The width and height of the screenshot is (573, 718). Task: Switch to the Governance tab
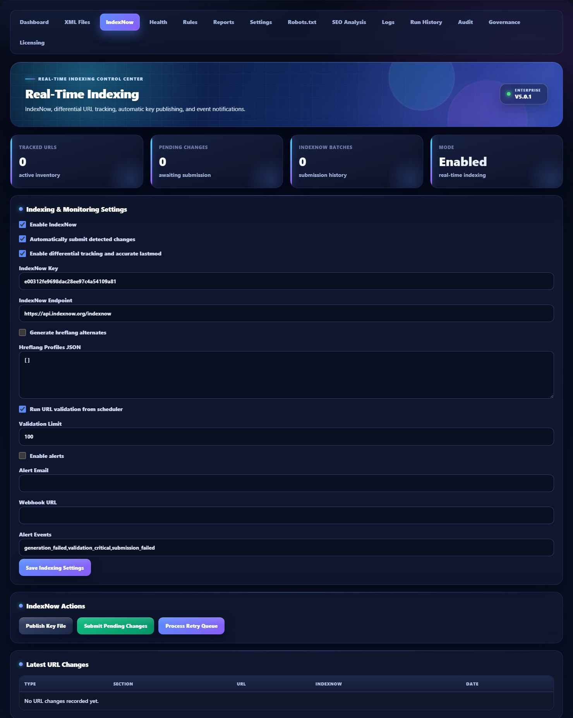(x=504, y=22)
